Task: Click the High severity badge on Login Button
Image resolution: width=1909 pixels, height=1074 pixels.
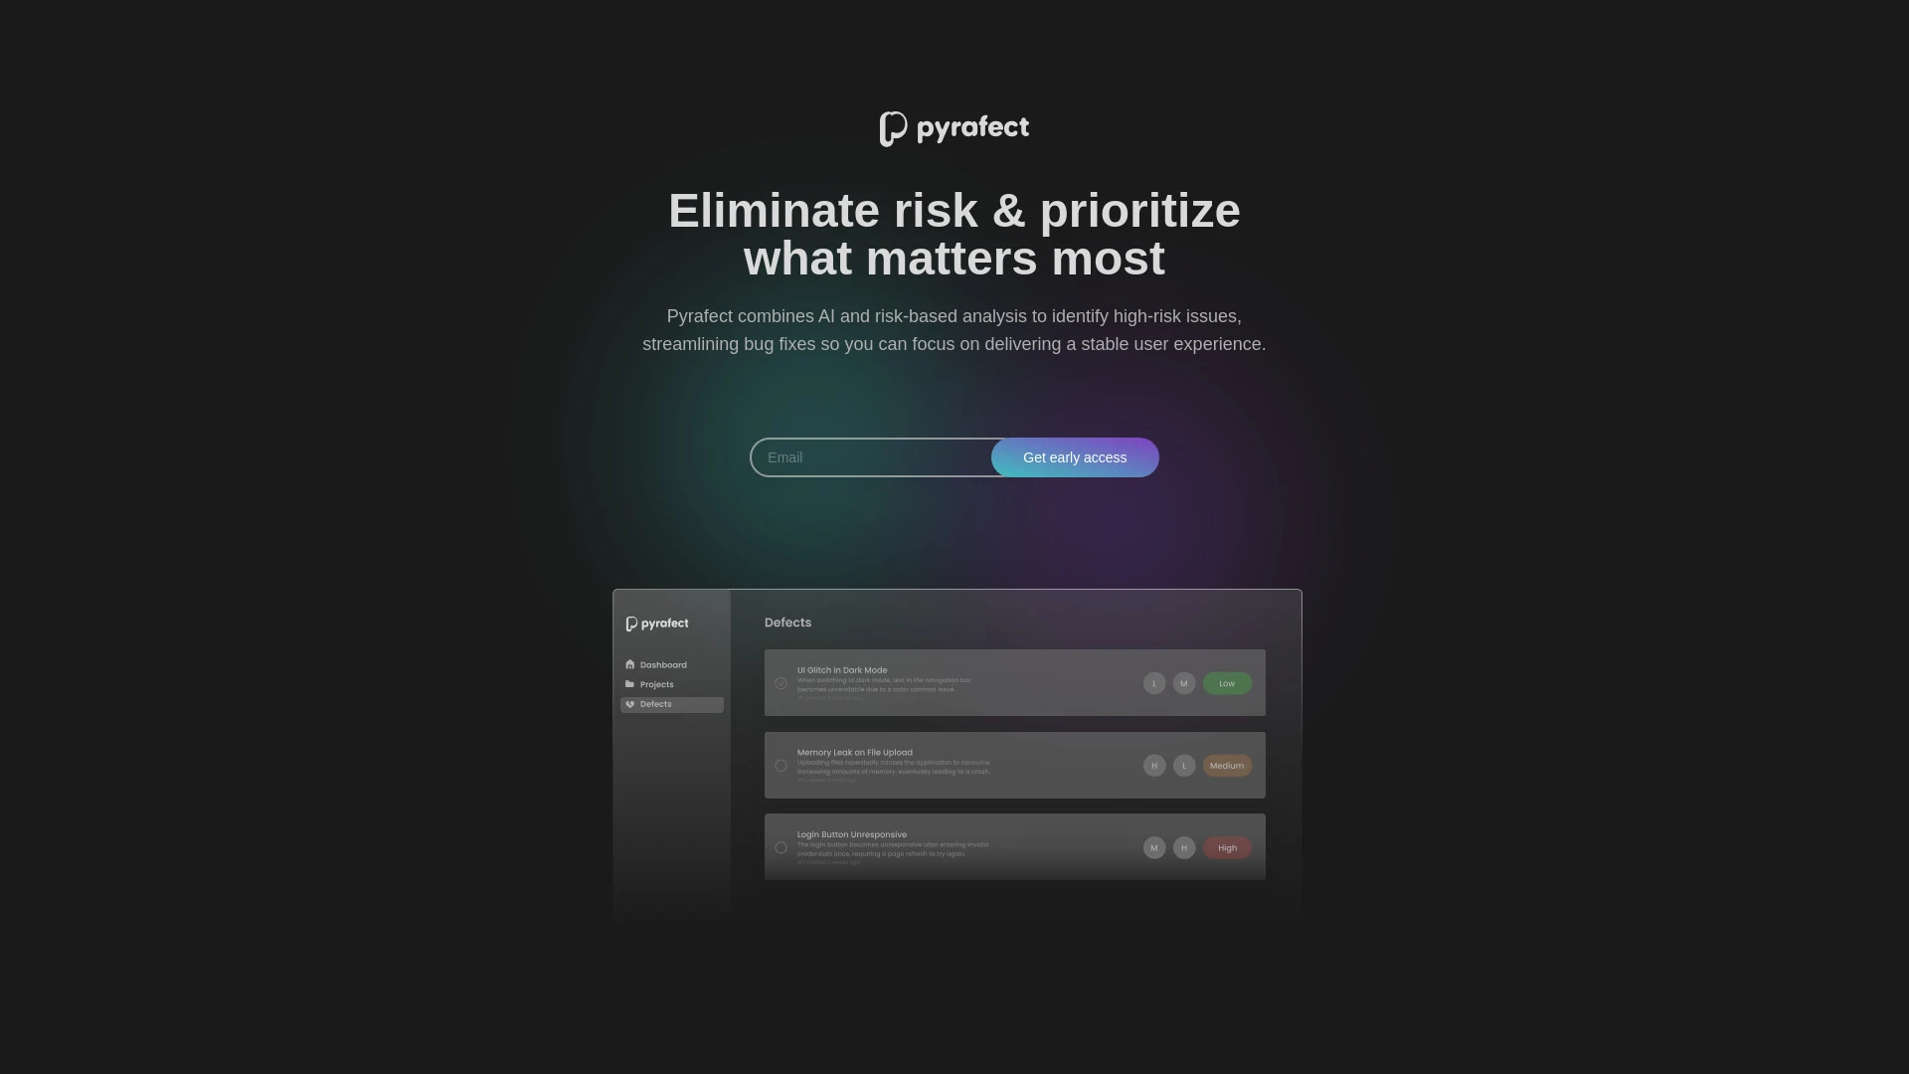Action: click(x=1226, y=847)
